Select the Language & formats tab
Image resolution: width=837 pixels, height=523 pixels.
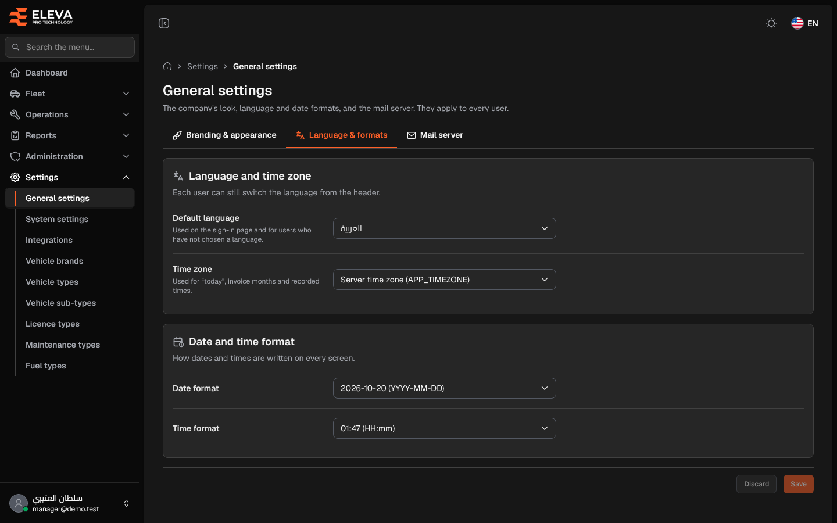tap(341, 135)
